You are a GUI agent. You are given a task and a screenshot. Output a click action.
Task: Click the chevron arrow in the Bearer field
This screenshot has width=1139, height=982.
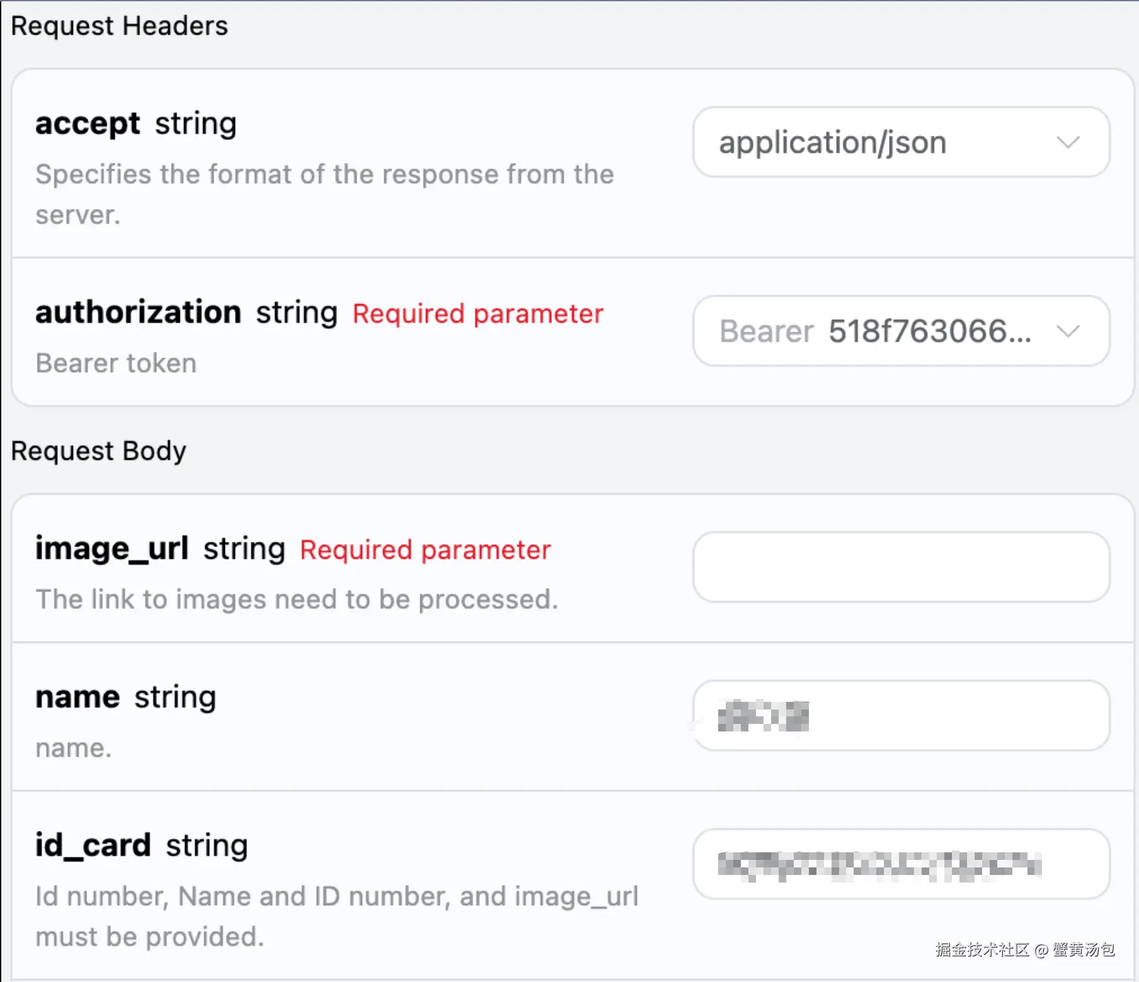click(x=1068, y=331)
